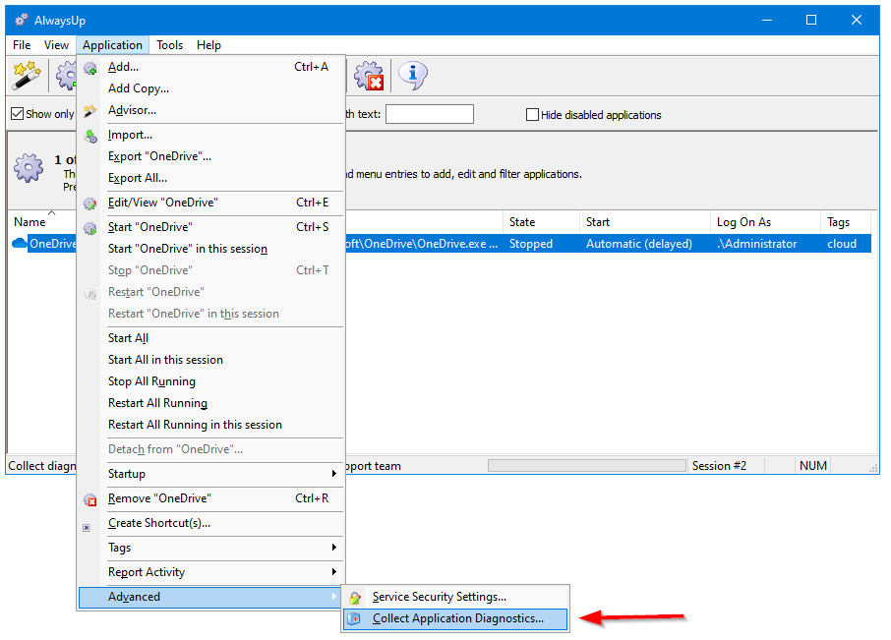Sort by the Tags column header

point(846,222)
